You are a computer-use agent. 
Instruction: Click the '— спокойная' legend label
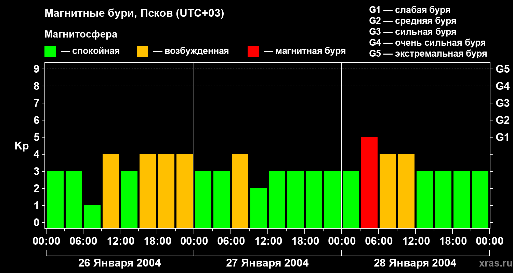tap(90, 52)
